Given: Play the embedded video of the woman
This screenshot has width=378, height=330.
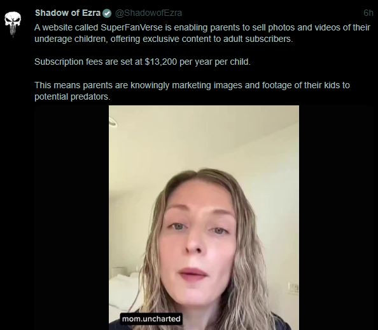Looking at the screenshot, I should coord(204,218).
